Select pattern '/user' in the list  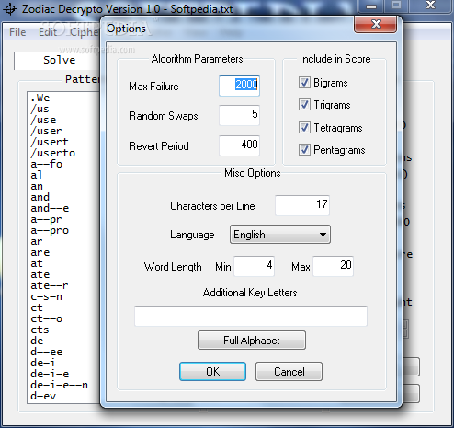point(46,131)
